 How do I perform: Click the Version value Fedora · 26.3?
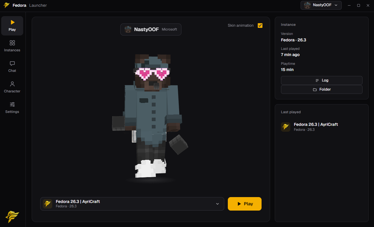294,40
